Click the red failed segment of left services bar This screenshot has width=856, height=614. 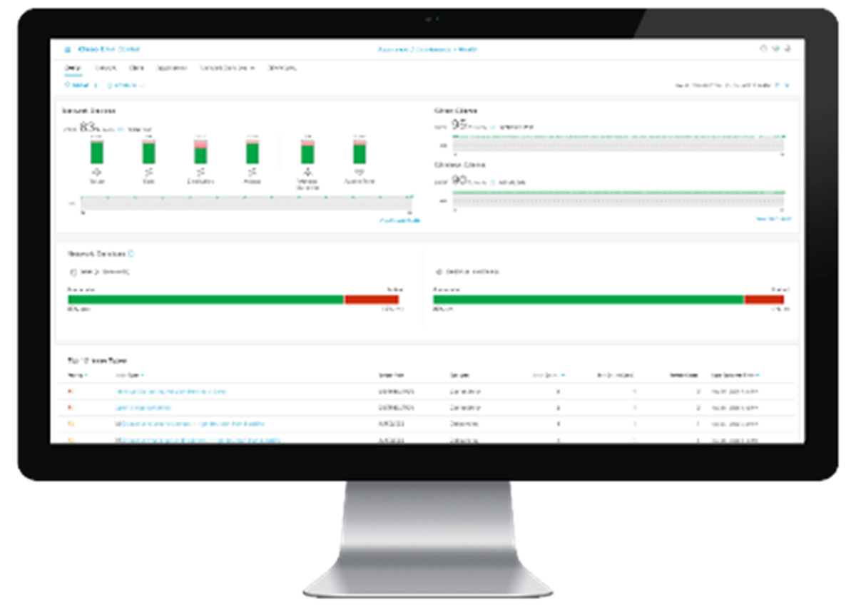[x=372, y=300]
